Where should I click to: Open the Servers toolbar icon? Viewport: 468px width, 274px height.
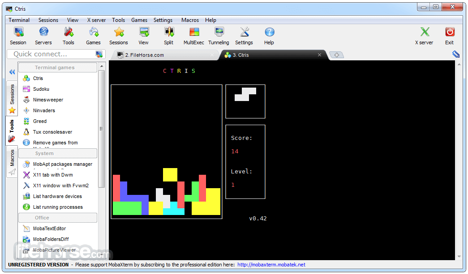pyautogui.click(x=43, y=36)
